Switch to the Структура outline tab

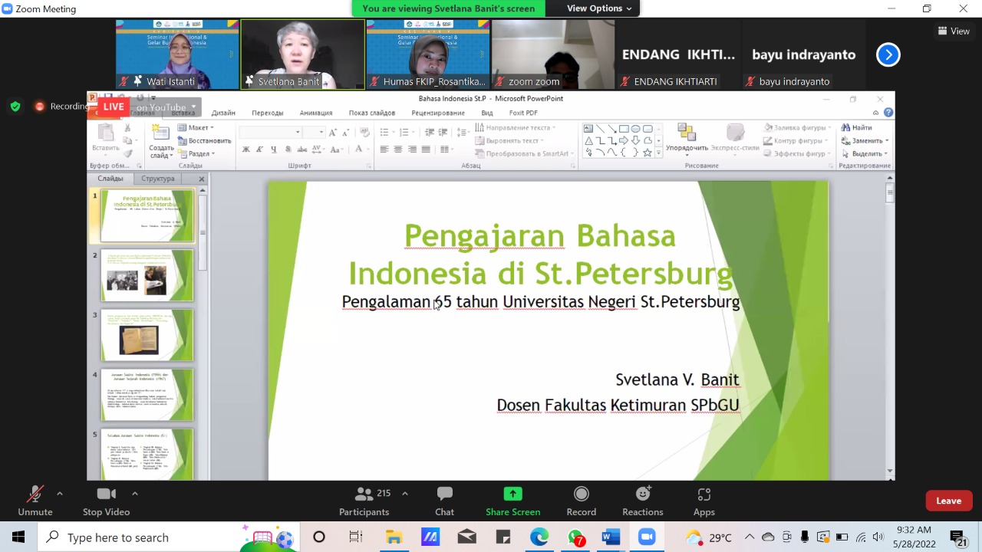point(158,179)
